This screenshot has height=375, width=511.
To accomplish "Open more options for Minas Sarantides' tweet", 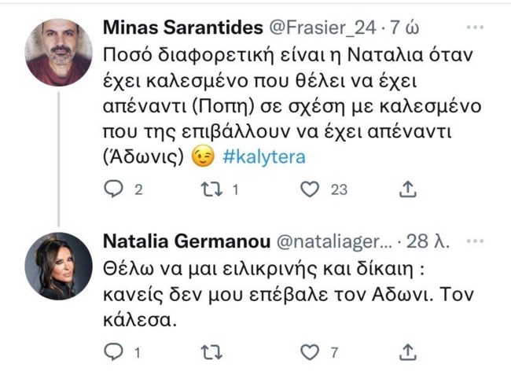I will [x=475, y=28].
